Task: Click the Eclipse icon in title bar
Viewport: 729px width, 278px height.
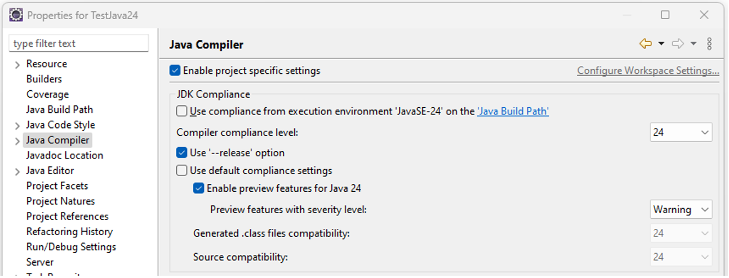Action: (x=16, y=15)
